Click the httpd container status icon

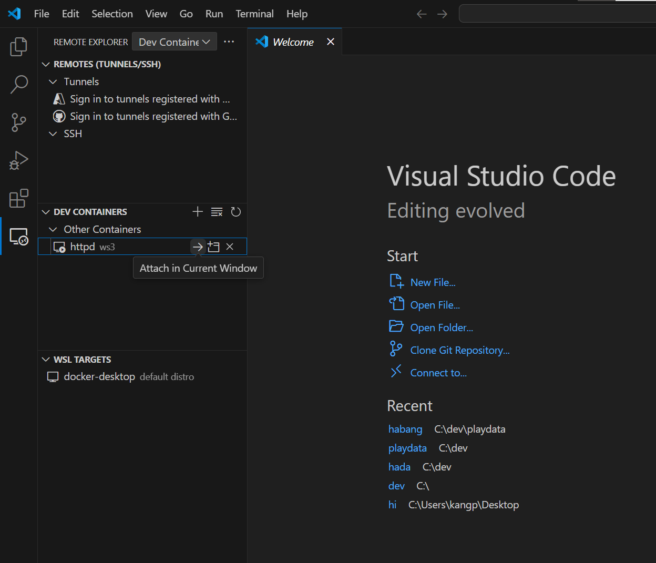pyautogui.click(x=59, y=247)
